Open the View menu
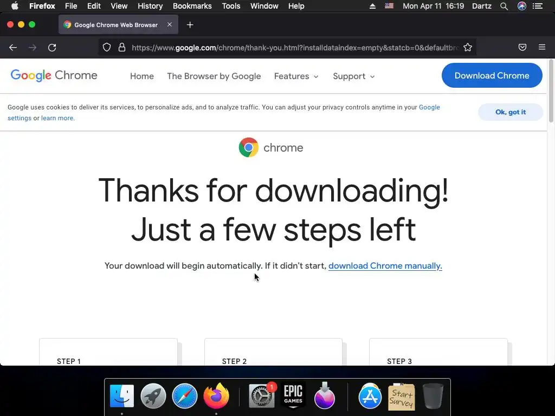The width and height of the screenshot is (555, 416). [119, 6]
